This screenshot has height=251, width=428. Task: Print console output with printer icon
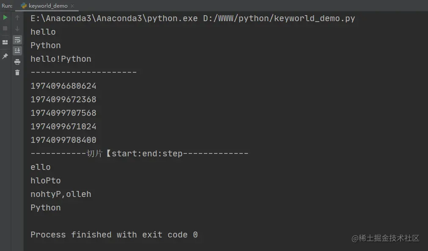pos(17,62)
